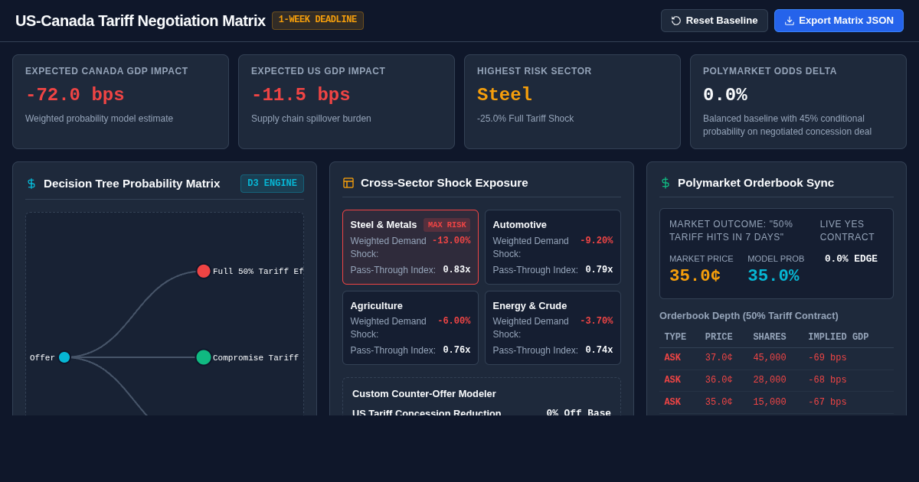This screenshot has width=919, height=482.
Task: Open the Steel & Metals sector card
Action: tap(410, 247)
